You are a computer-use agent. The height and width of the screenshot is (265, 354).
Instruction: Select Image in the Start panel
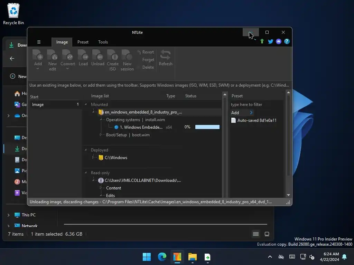[x=55, y=104]
